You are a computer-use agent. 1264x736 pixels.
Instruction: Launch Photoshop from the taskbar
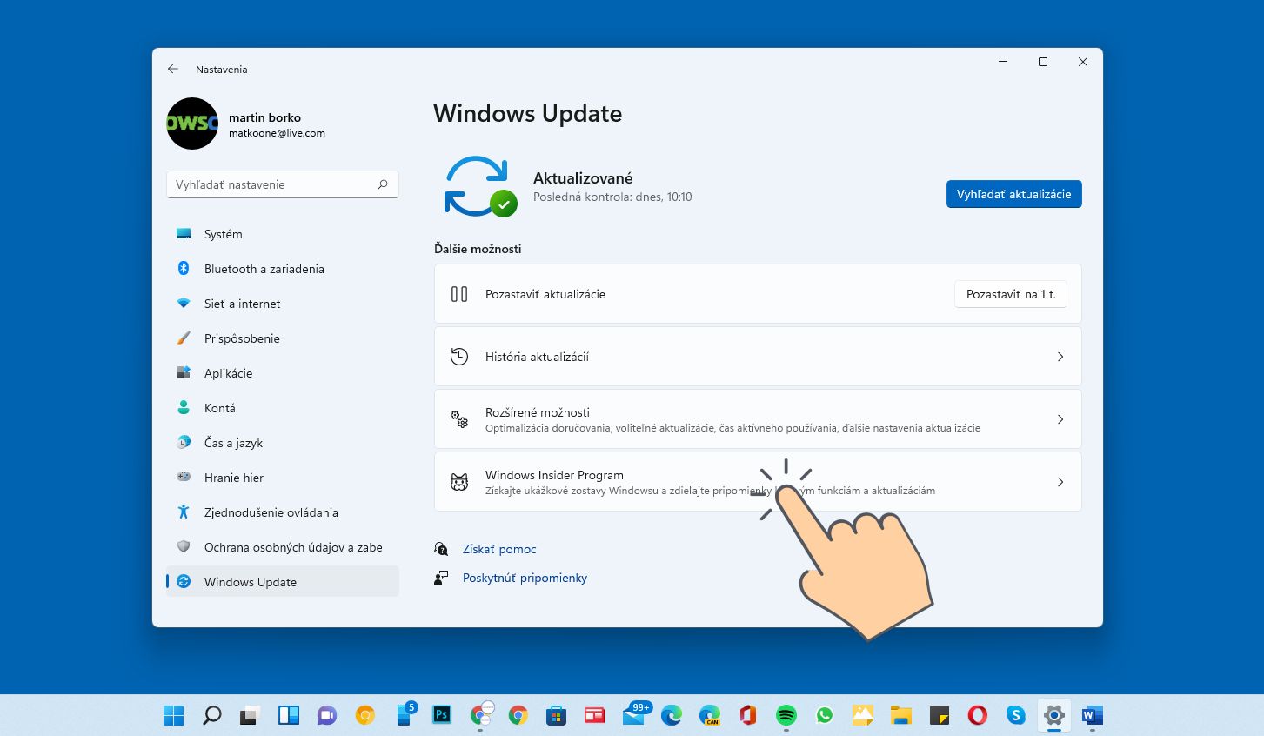coord(441,715)
